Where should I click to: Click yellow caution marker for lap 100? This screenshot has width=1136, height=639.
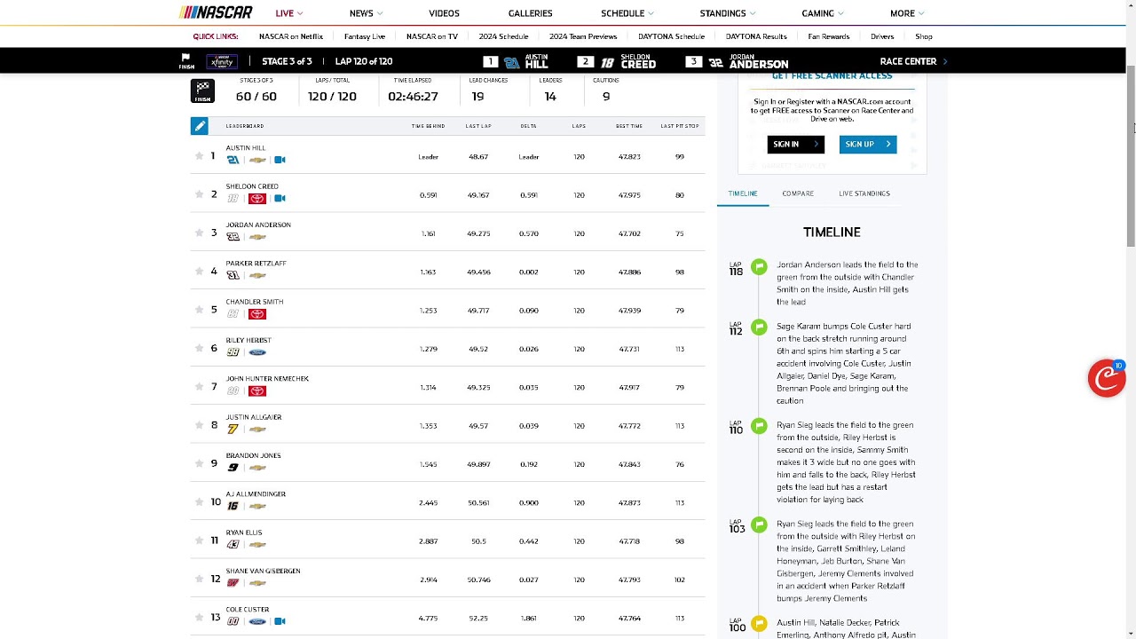(x=759, y=624)
